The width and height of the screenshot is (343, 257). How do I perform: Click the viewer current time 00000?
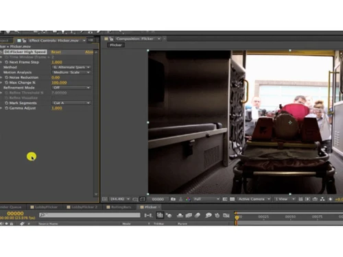[x=158, y=199]
